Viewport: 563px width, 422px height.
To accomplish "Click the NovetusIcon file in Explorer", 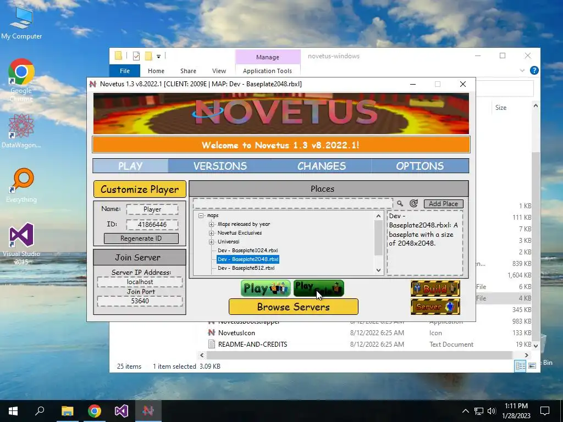I will (x=236, y=332).
